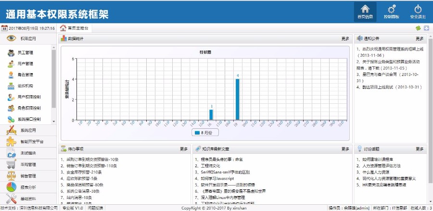Expand the 测试模块 accordion section
This screenshot has height=211, width=433.
(x=28, y=153)
